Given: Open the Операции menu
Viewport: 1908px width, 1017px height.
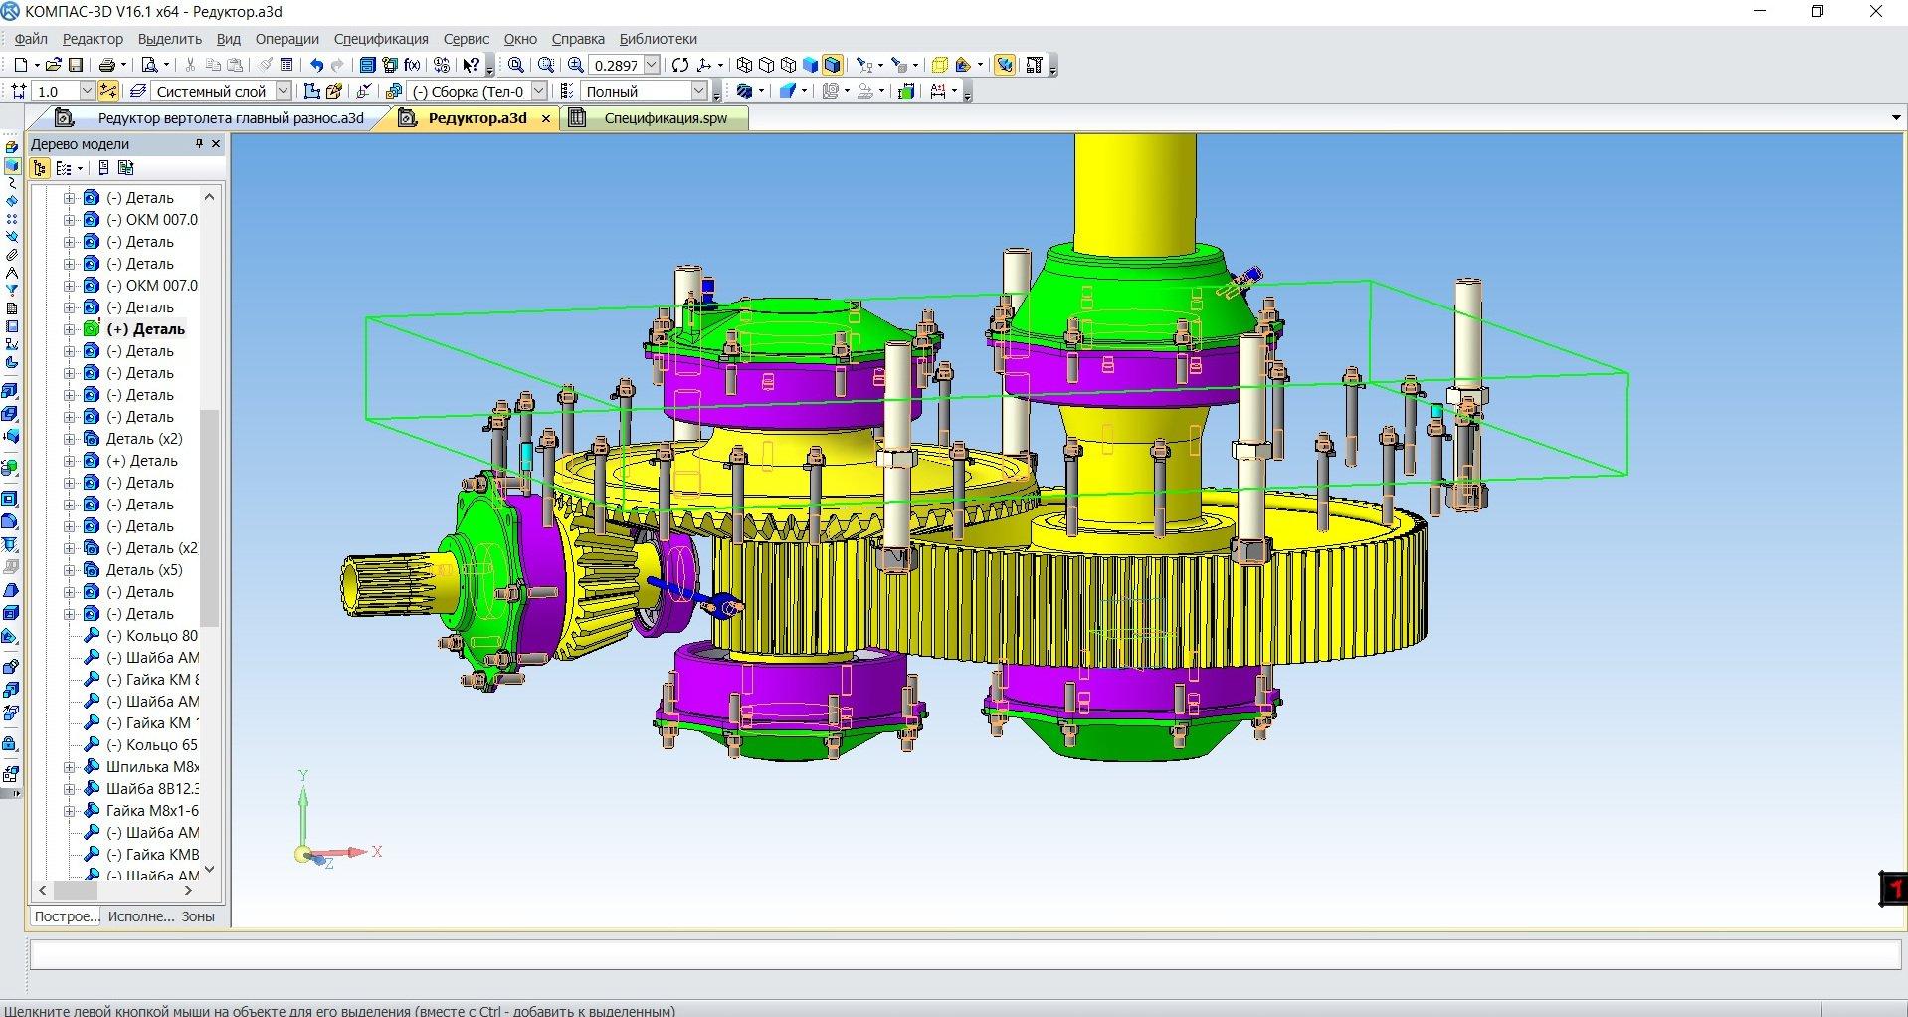Looking at the screenshot, I should [286, 39].
